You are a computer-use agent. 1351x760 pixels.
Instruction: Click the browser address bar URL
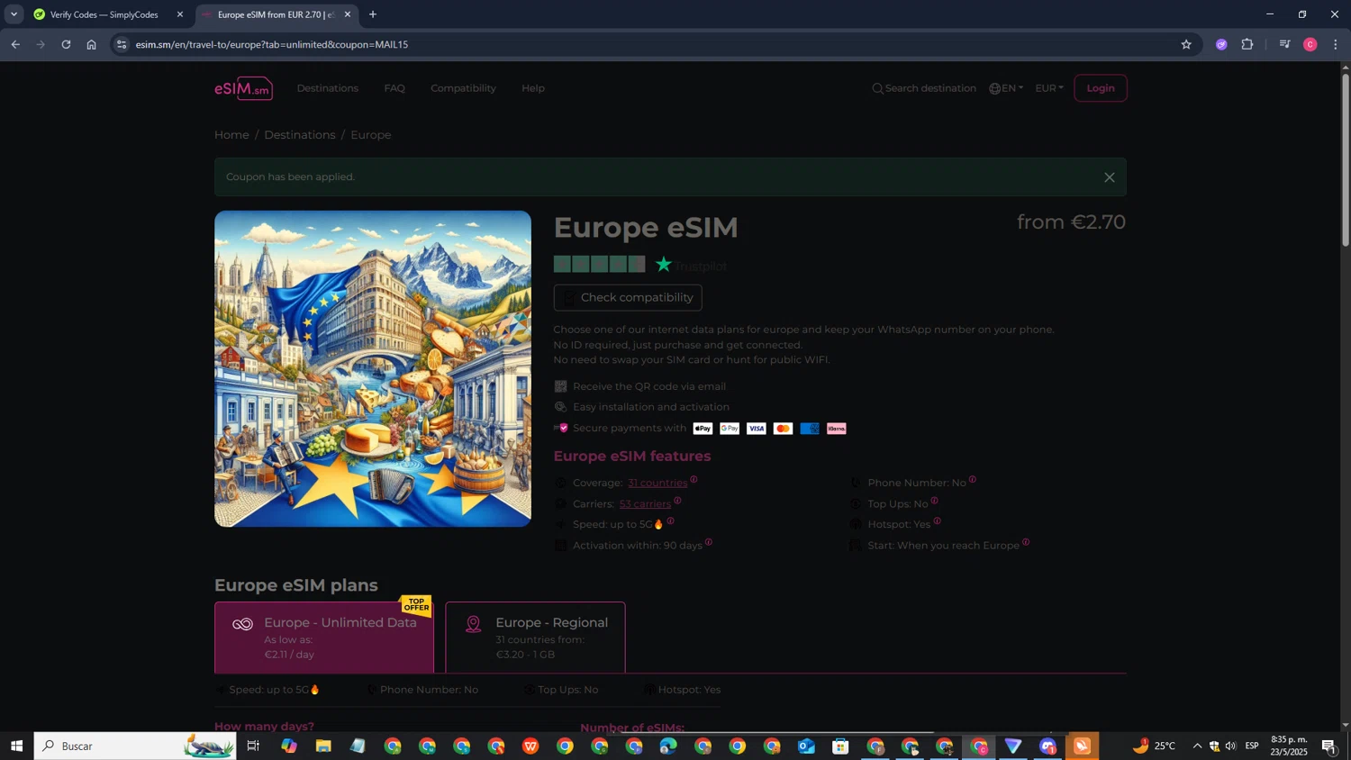pos(272,44)
